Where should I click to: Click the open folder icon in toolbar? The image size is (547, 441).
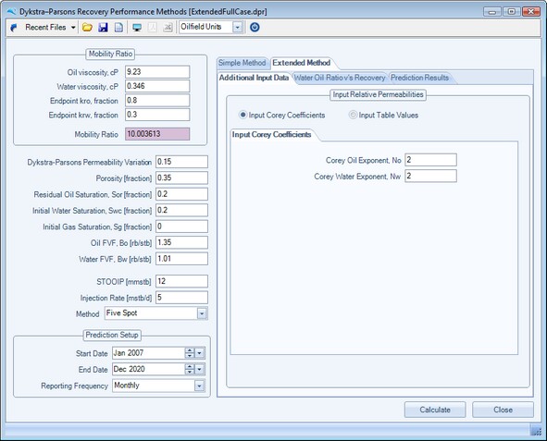point(87,27)
